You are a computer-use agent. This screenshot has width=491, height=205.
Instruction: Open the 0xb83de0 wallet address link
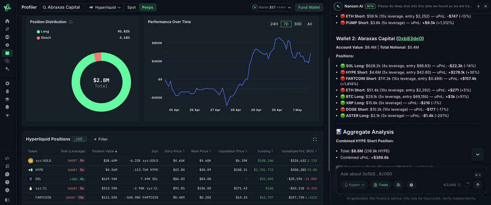(x=410, y=38)
